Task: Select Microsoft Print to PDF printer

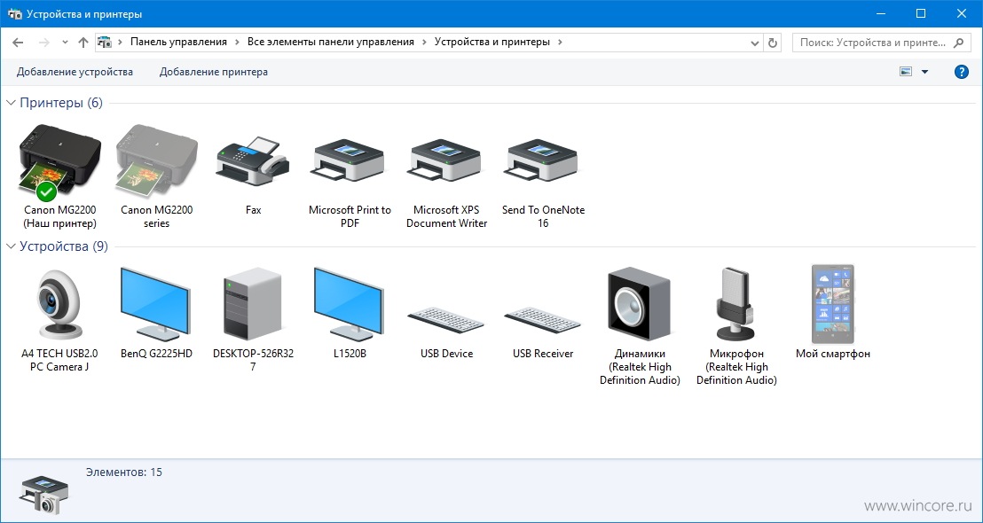Action: coord(350,162)
